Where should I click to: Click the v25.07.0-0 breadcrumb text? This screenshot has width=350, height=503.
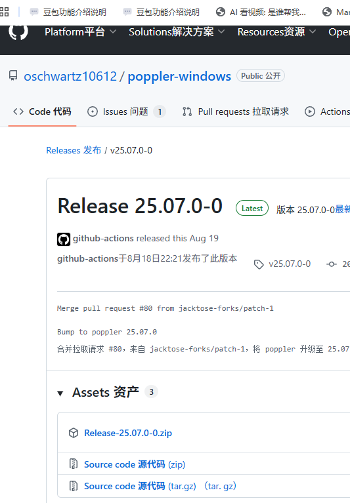point(131,150)
